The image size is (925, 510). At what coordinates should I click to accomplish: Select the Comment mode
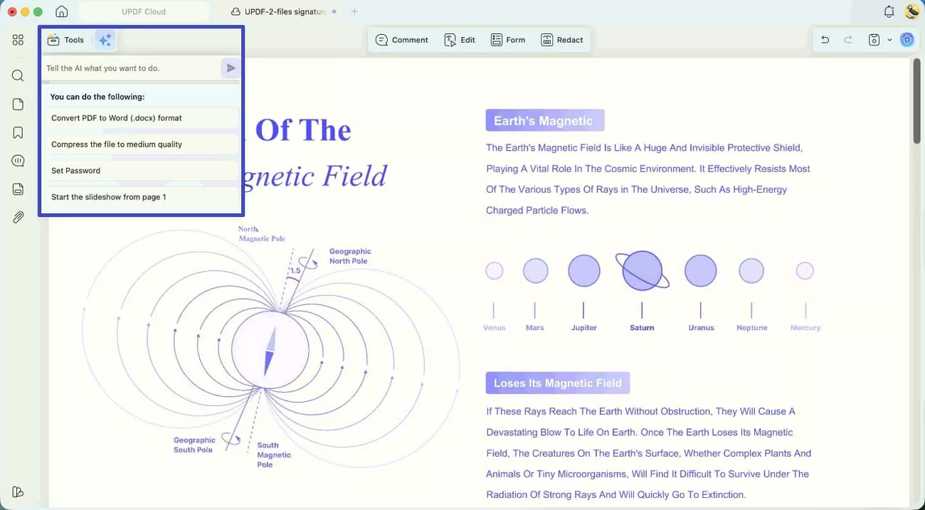[402, 40]
